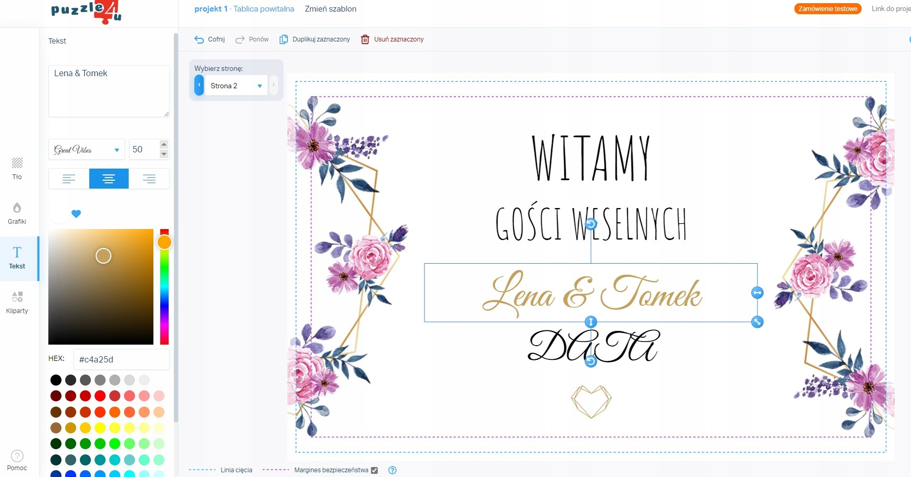Click the font size field showing 50
The image size is (911, 477).
tap(143, 150)
